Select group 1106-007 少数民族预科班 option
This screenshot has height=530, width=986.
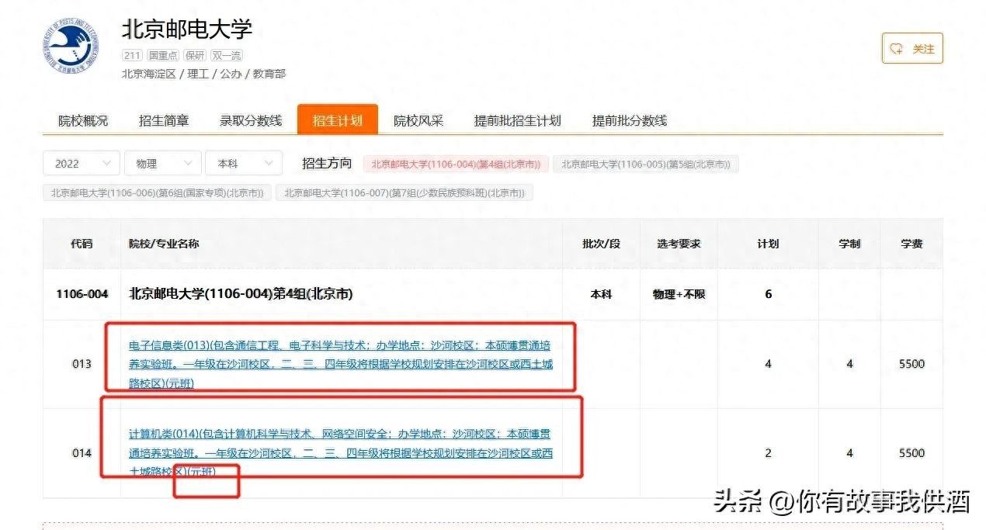(404, 192)
